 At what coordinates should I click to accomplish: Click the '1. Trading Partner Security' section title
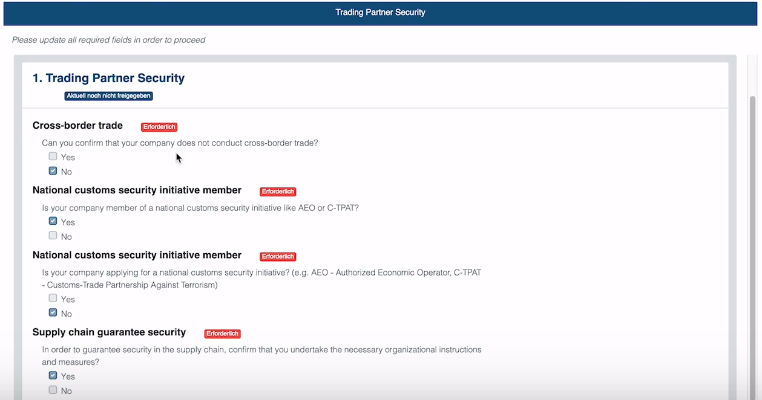point(108,78)
